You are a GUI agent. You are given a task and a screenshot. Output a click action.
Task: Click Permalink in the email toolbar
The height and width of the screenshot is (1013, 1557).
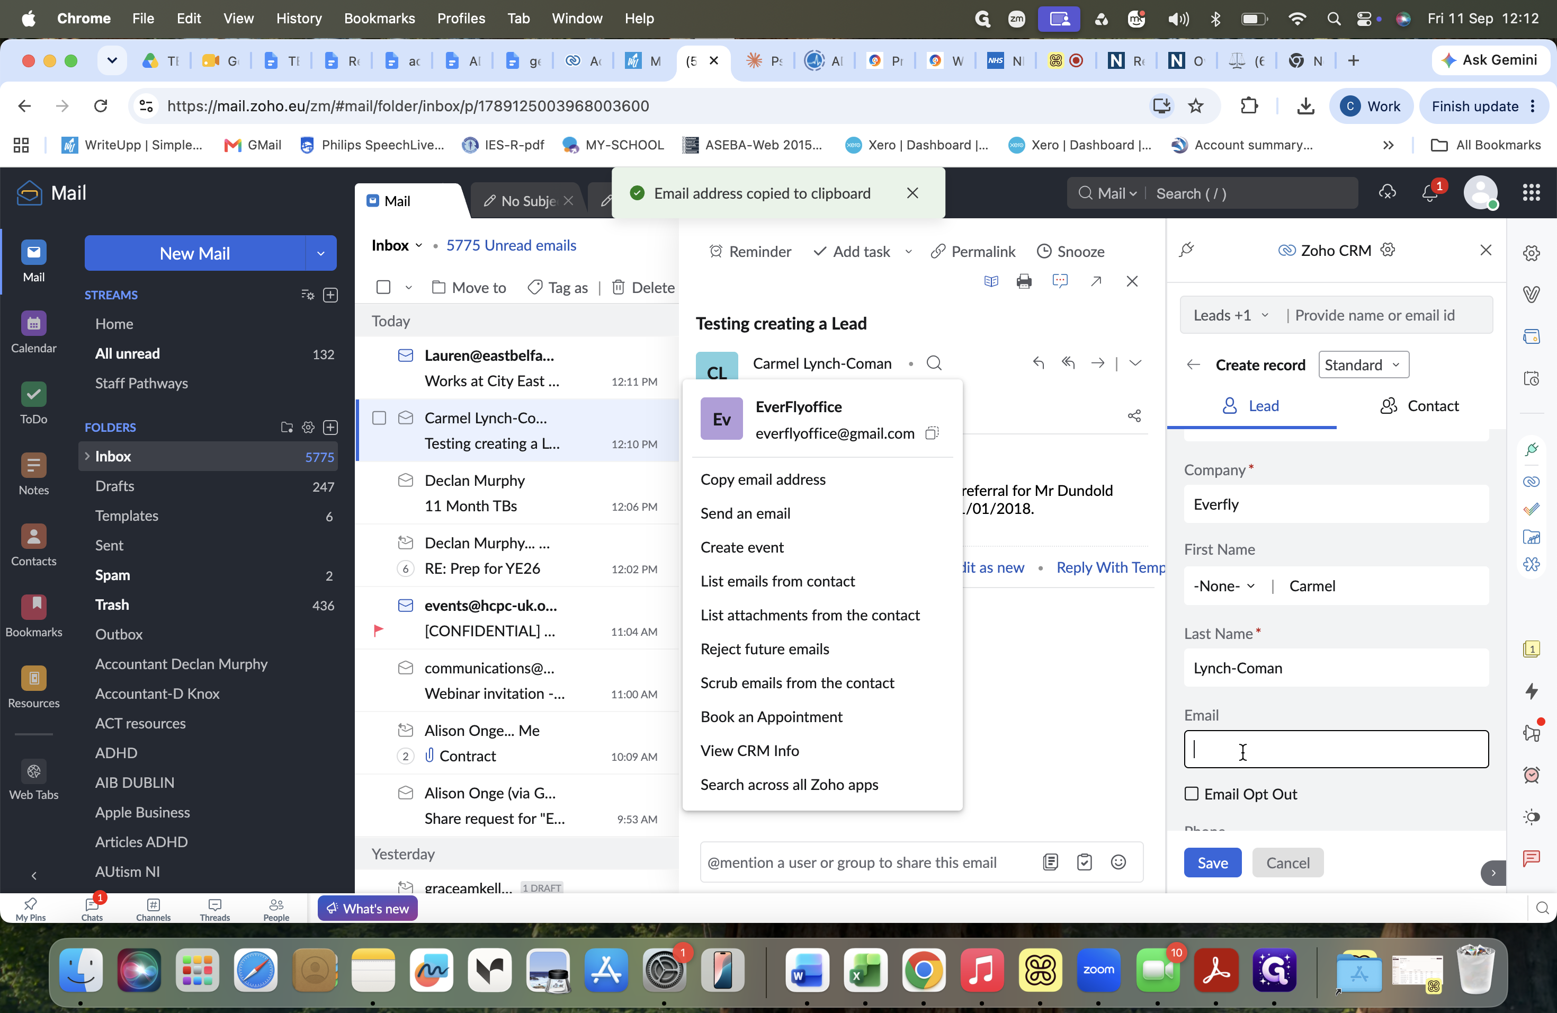click(973, 252)
